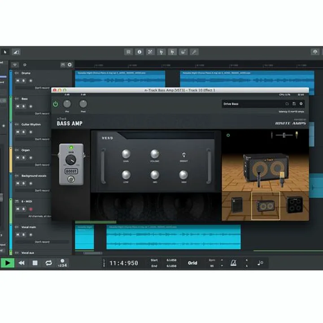Open preset folder in Bass Amp plugin
This screenshot has width=323, height=323.
tap(287, 104)
